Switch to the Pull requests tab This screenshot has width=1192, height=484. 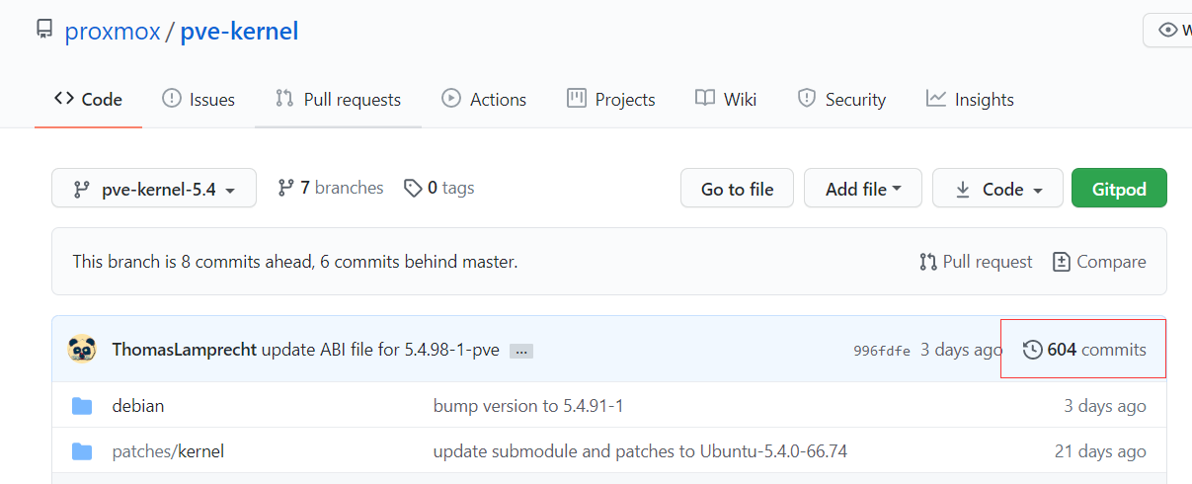point(338,99)
